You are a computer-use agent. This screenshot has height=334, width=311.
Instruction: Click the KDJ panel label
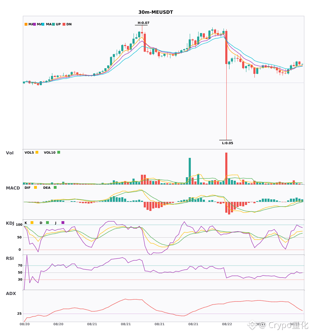10,223
